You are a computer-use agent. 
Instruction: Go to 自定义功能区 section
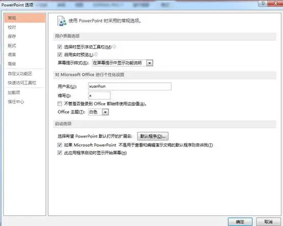tap(20, 74)
